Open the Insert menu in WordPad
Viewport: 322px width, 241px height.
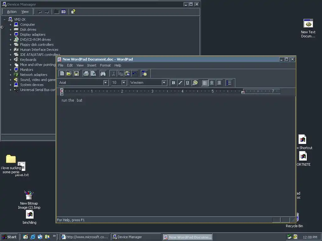click(92, 65)
